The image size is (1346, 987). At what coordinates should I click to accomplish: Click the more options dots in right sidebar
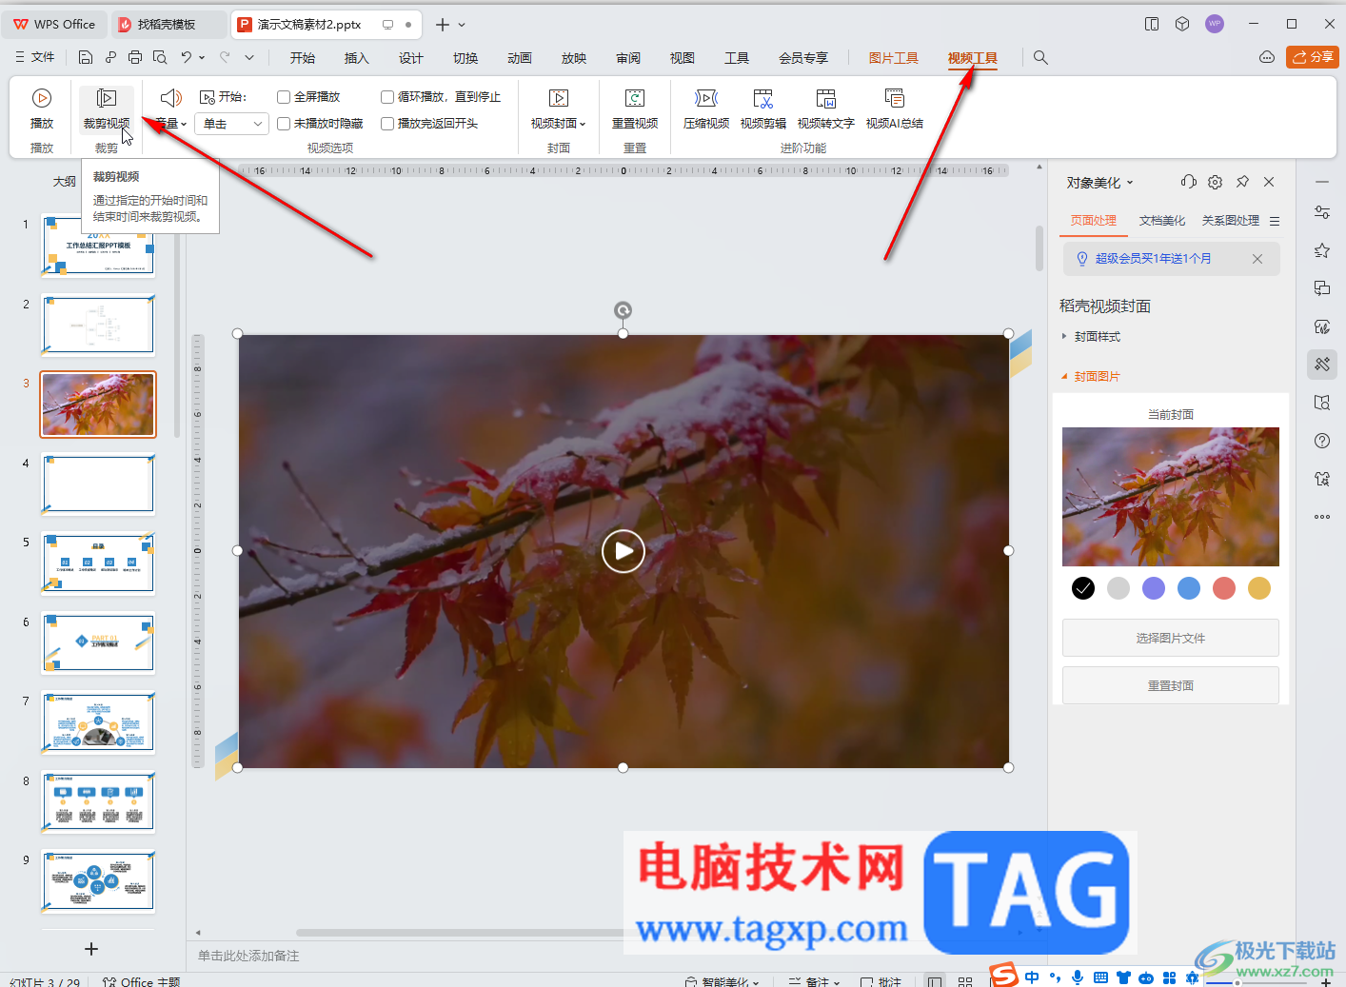pyautogui.click(x=1322, y=517)
